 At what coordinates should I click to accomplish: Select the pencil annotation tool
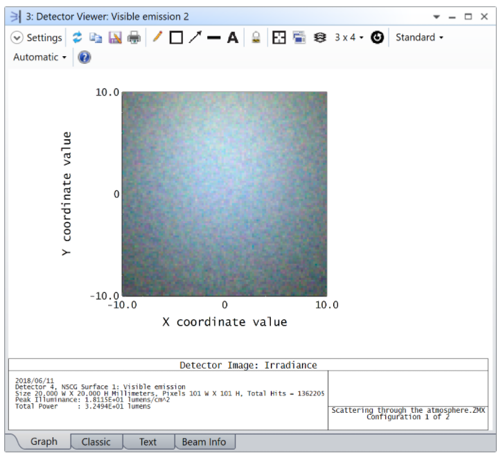click(x=157, y=37)
